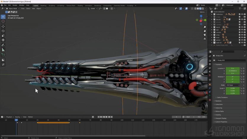Expand the Viewport Display panel
This screenshot has height=139, width=247.
coord(221,118)
